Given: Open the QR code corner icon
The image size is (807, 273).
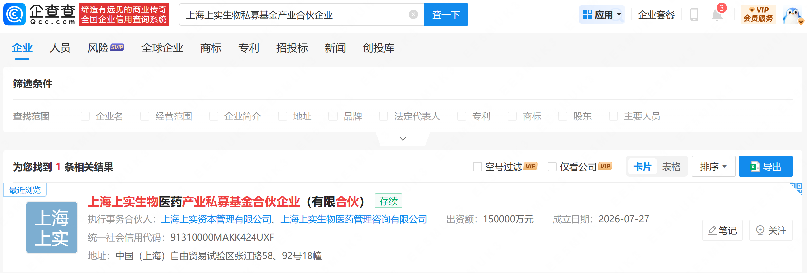Looking at the screenshot, I should pyautogui.click(x=797, y=188).
